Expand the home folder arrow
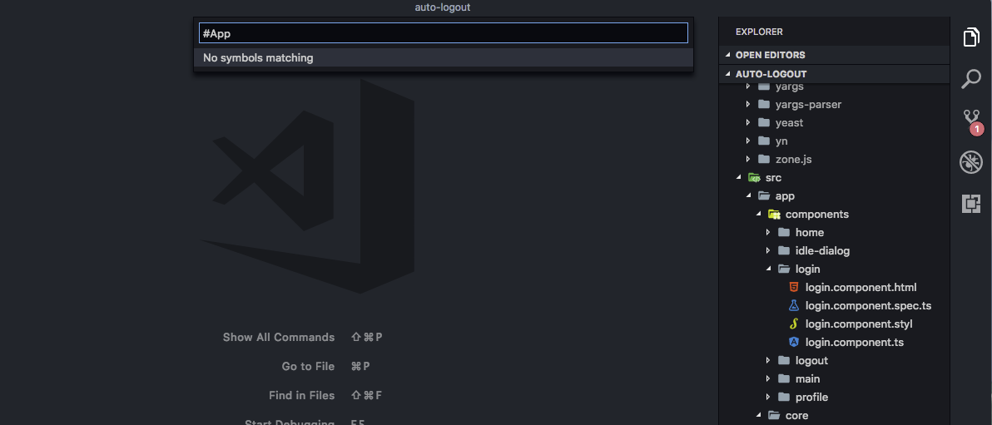The width and height of the screenshot is (992, 425). (768, 232)
